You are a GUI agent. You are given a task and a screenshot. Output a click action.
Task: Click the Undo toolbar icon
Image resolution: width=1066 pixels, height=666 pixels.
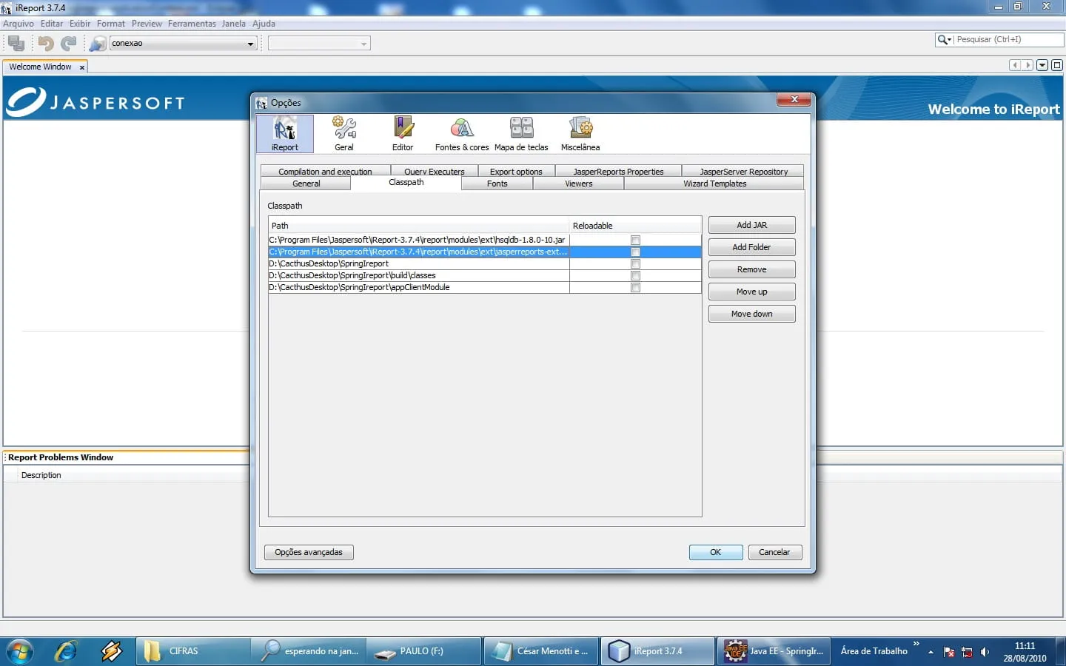[x=46, y=44]
